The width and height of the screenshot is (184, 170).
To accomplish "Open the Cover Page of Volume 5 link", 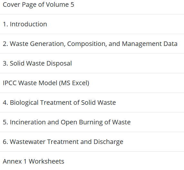I will click(38, 5).
